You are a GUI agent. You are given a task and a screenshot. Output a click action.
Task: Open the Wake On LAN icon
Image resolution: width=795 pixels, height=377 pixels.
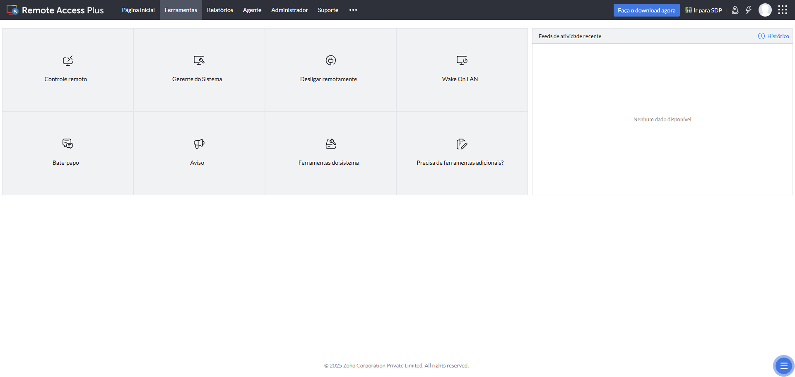pyautogui.click(x=462, y=60)
